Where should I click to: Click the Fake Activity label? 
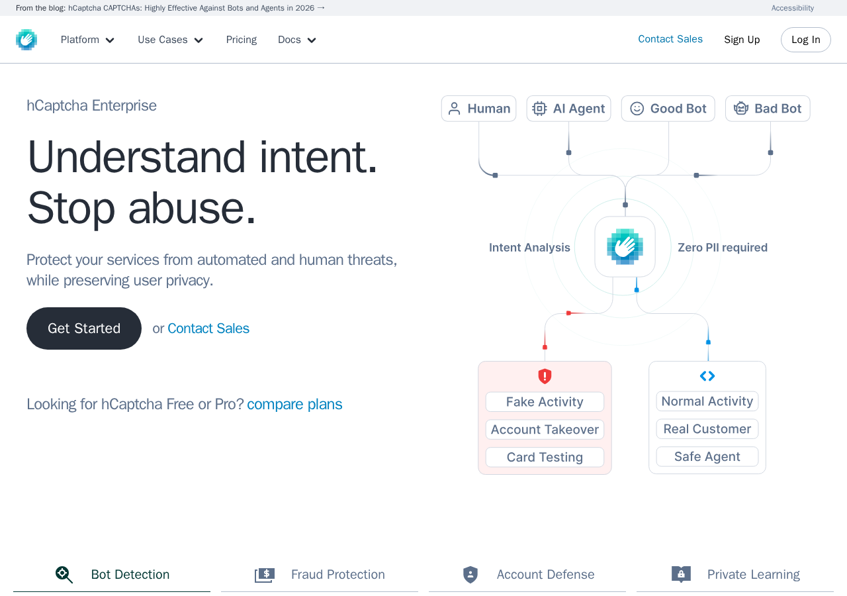coord(545,402)
